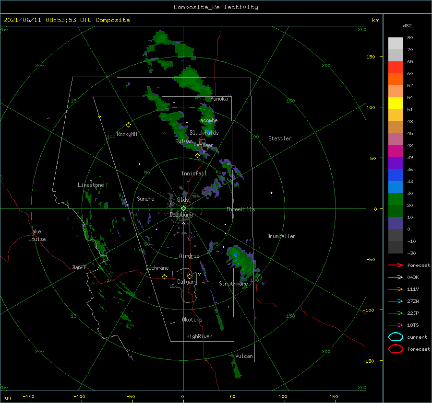Select the Stettler label
The width and height of the screenshot is (432, 403).
[280, 138]
